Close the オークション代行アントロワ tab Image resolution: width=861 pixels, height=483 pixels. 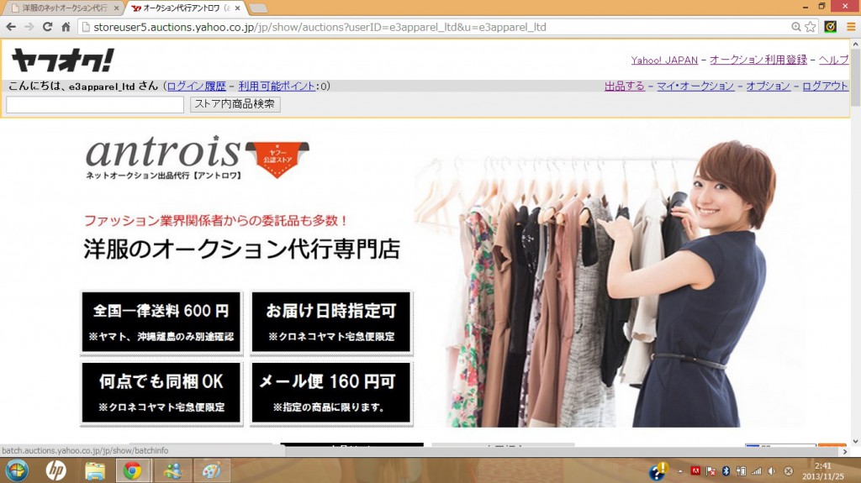(237, 8)
